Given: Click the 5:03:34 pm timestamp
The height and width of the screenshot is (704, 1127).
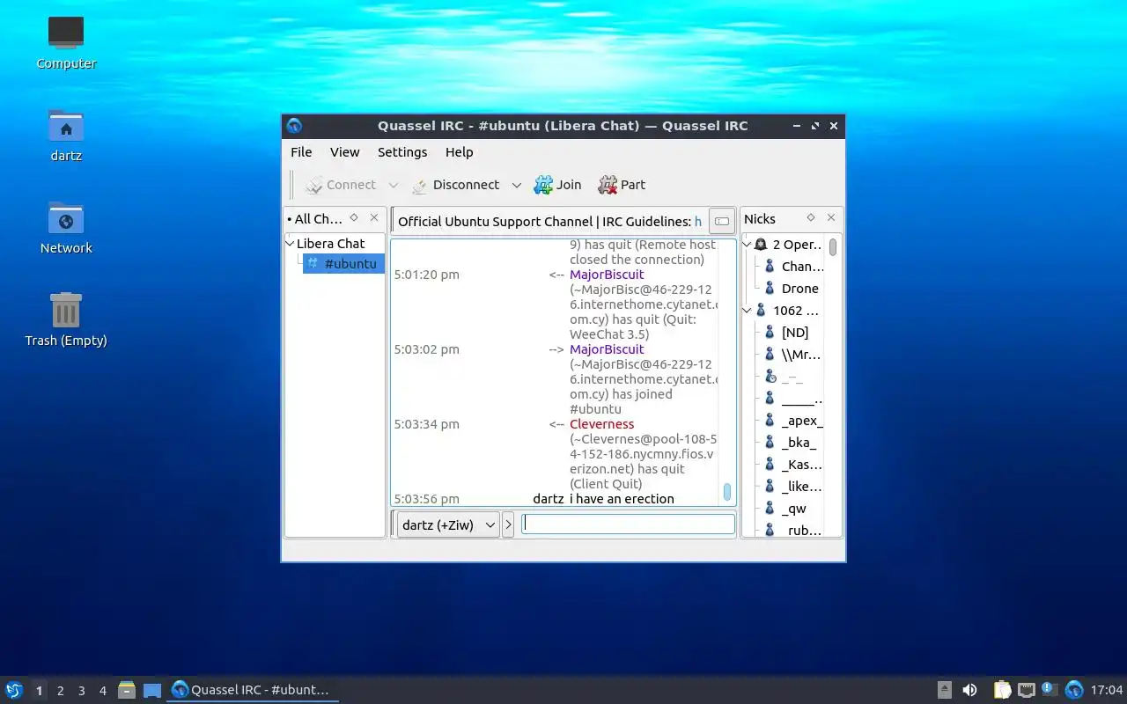Looking at the screenshot, I should [x=426, y=424].
